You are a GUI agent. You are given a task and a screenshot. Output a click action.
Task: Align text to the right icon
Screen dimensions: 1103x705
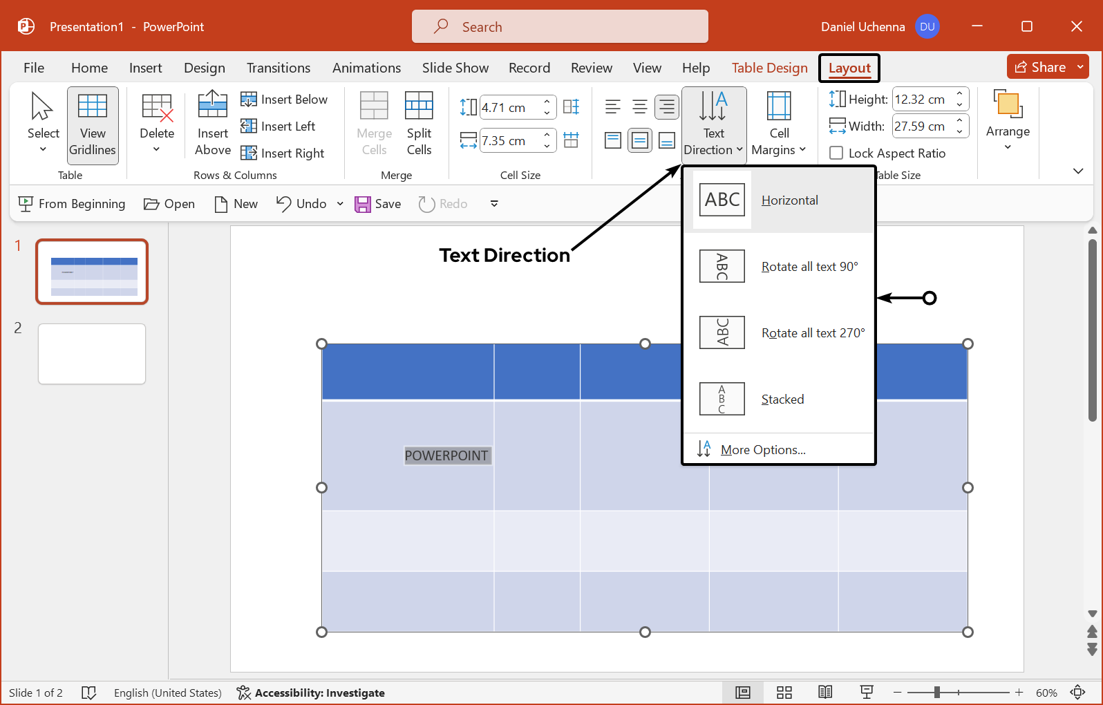click(x=667, y=107)
